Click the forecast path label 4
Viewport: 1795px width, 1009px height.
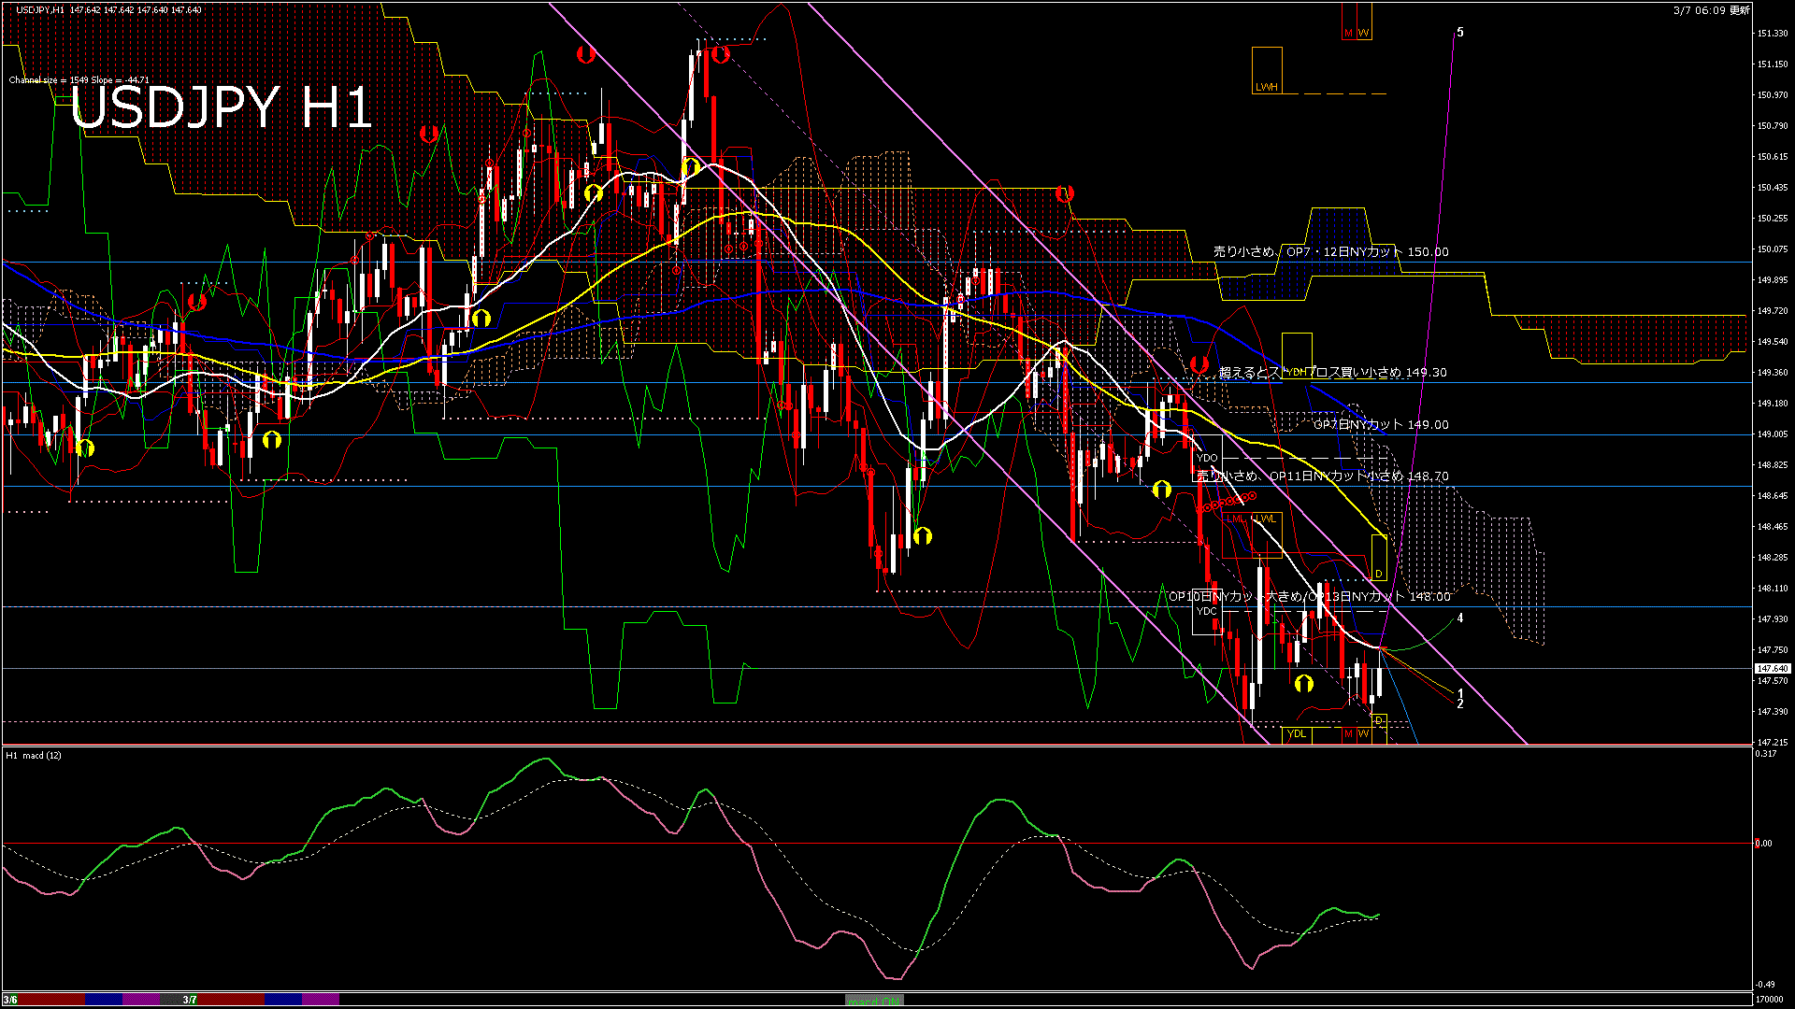click(1460, 618)
